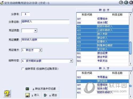Open the 凭证类型 dropdown
This screenshot has height=99, width=133.
tap(35, 31)
